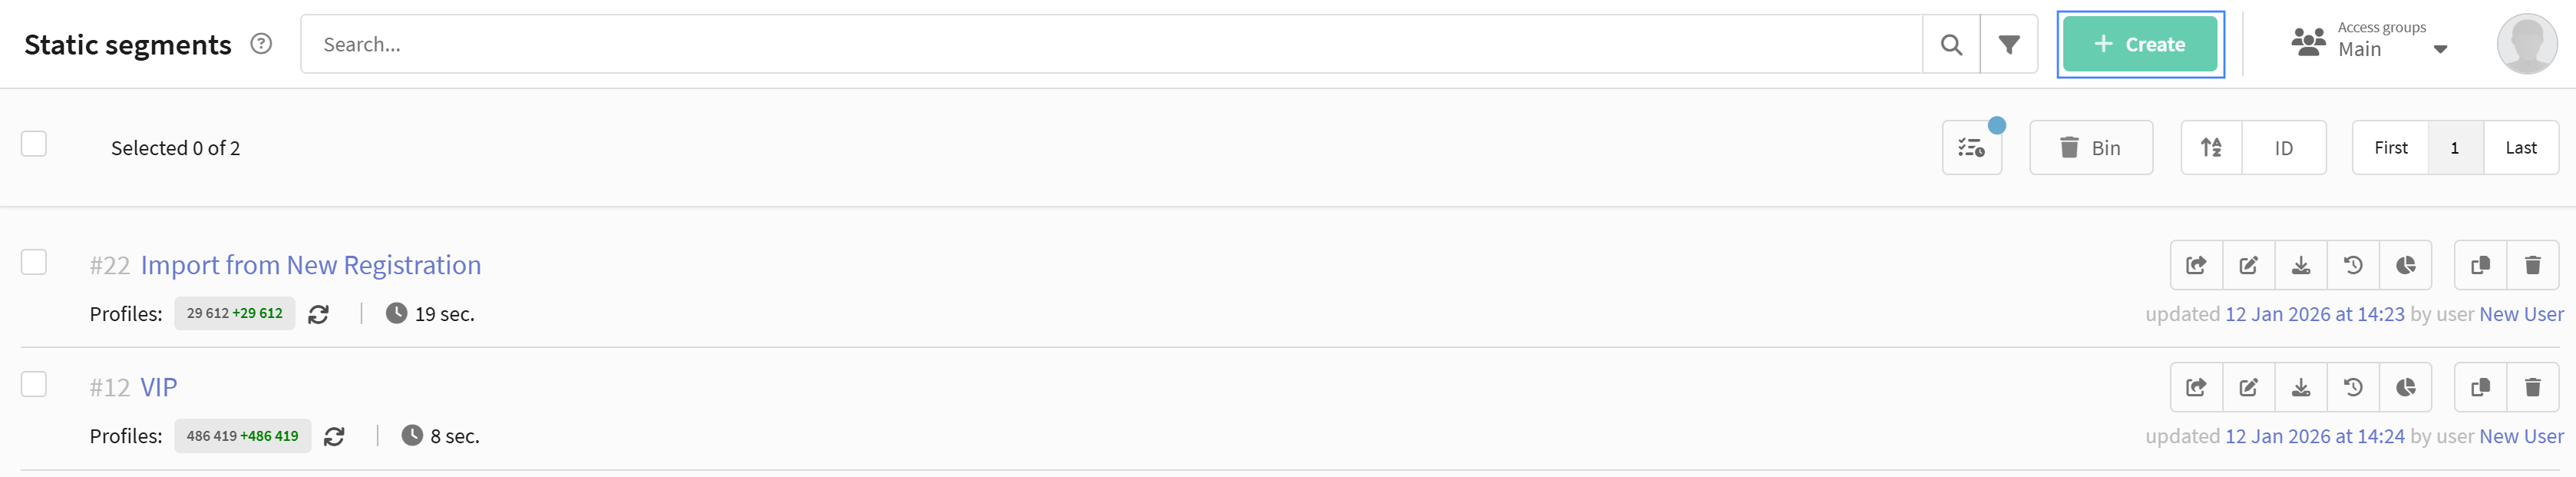Go to the Last page

click(2520, 148)
